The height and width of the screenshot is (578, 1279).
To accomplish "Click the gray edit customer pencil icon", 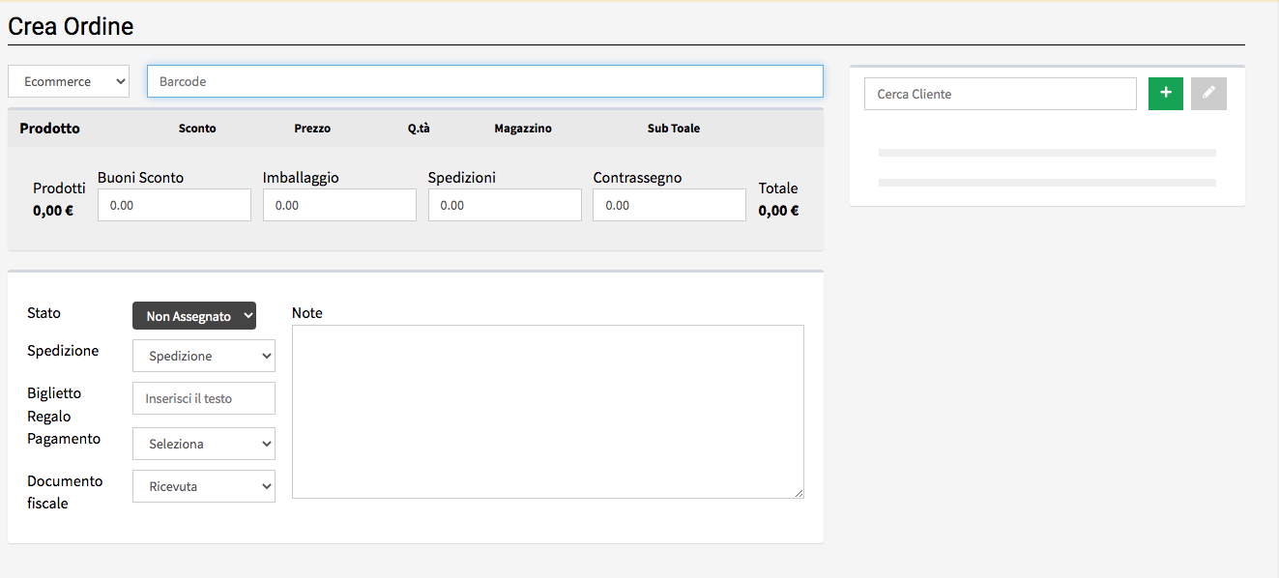I will pos(1208,94).
